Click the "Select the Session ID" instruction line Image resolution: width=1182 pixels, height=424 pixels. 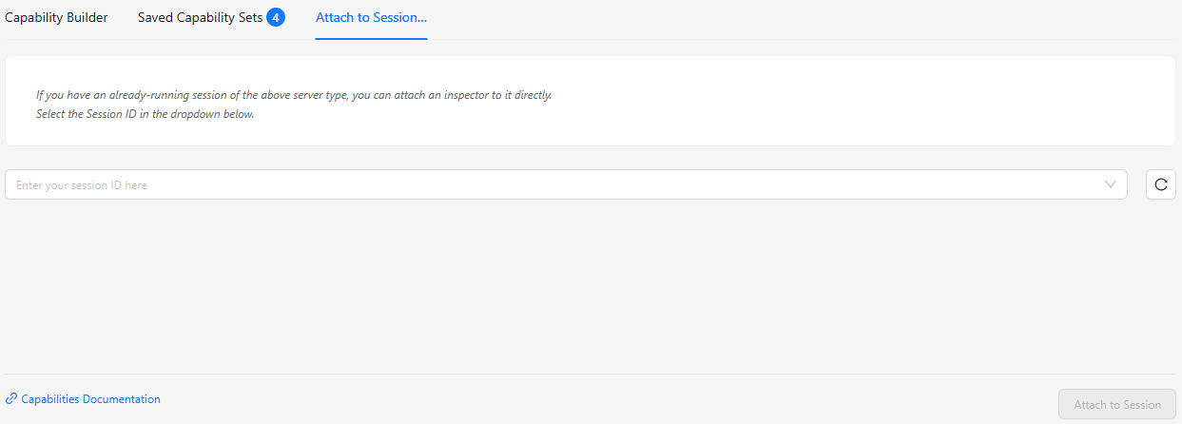[145, 114]
